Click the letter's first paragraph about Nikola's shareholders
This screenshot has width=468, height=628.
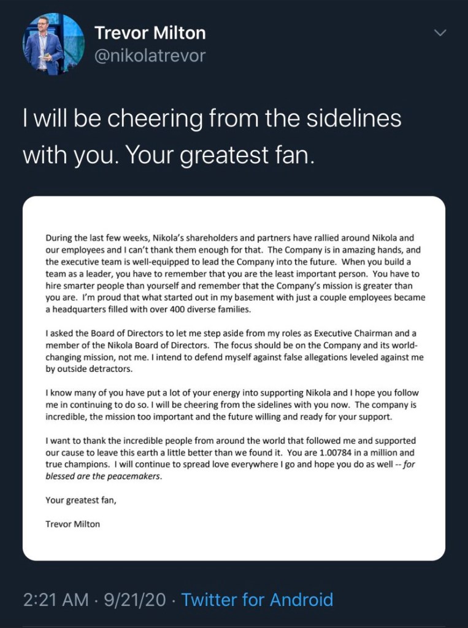234,274
